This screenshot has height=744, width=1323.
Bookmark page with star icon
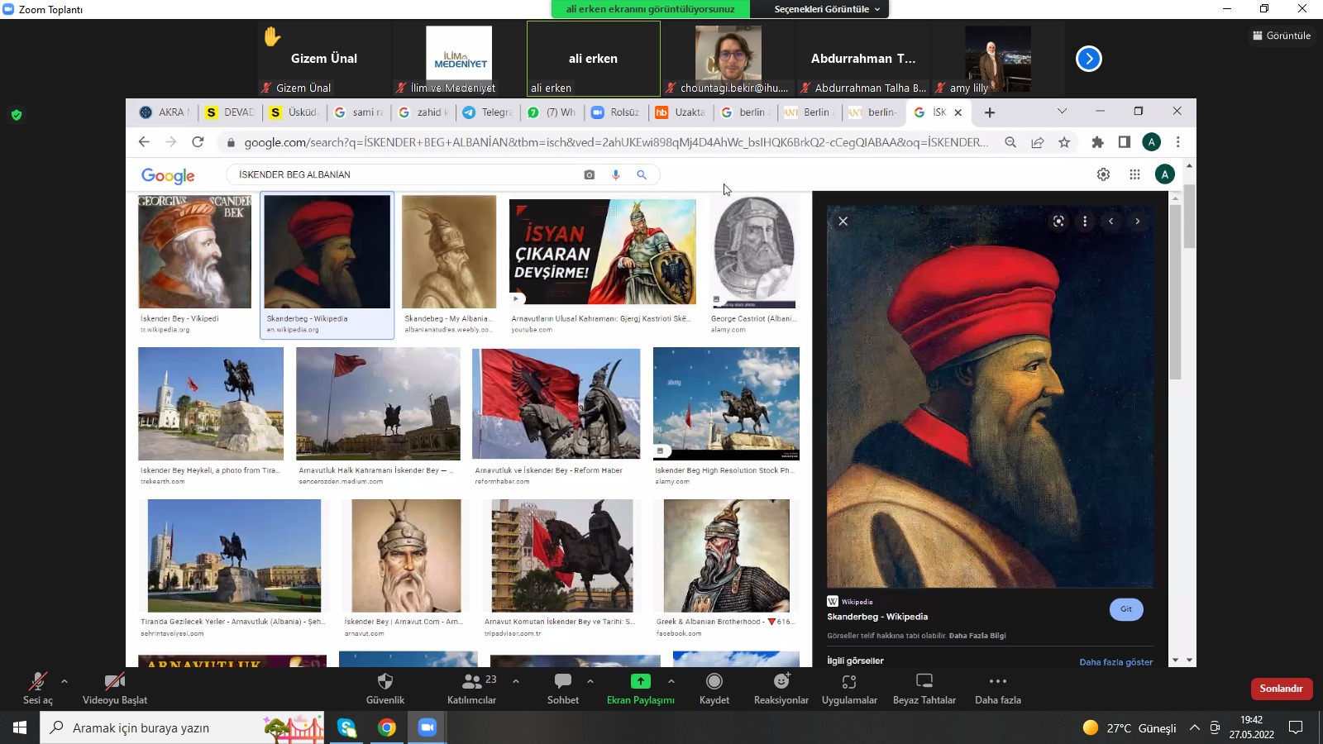click(x=1064, y=142)
